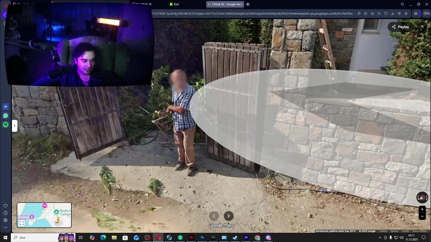Reset Street View compass to north
Viewport: 431px width, 242px height.
(x=422, y=197)
